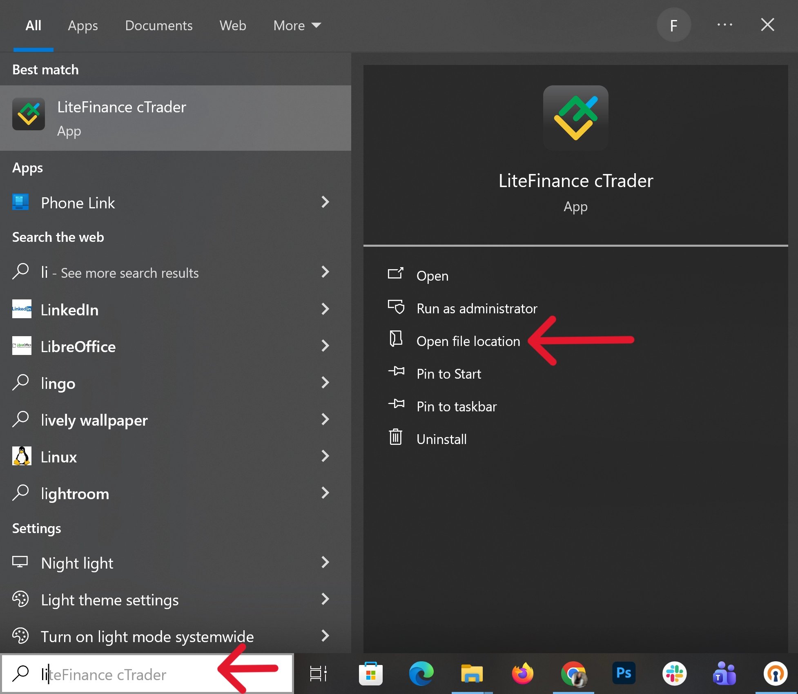This screenshot has width=798, height=694.
Task: Expand the More filter dropdown
Action: [x=297, y=25]
